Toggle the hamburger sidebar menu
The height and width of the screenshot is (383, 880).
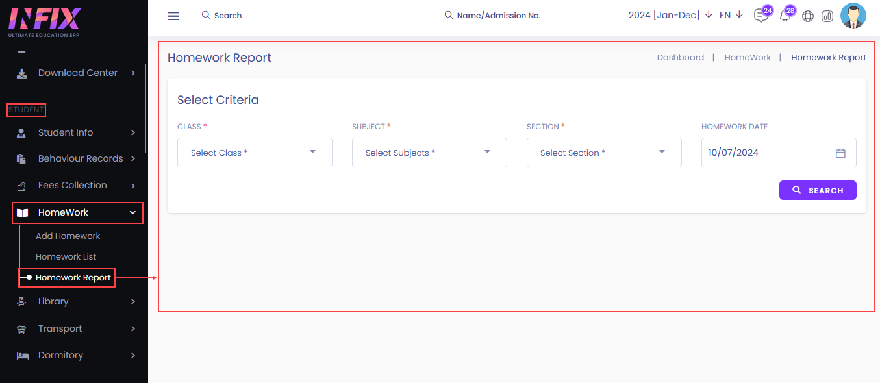point(173,16)
